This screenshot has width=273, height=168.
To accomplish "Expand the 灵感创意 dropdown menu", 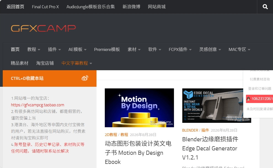I will (x=210, y=49).
